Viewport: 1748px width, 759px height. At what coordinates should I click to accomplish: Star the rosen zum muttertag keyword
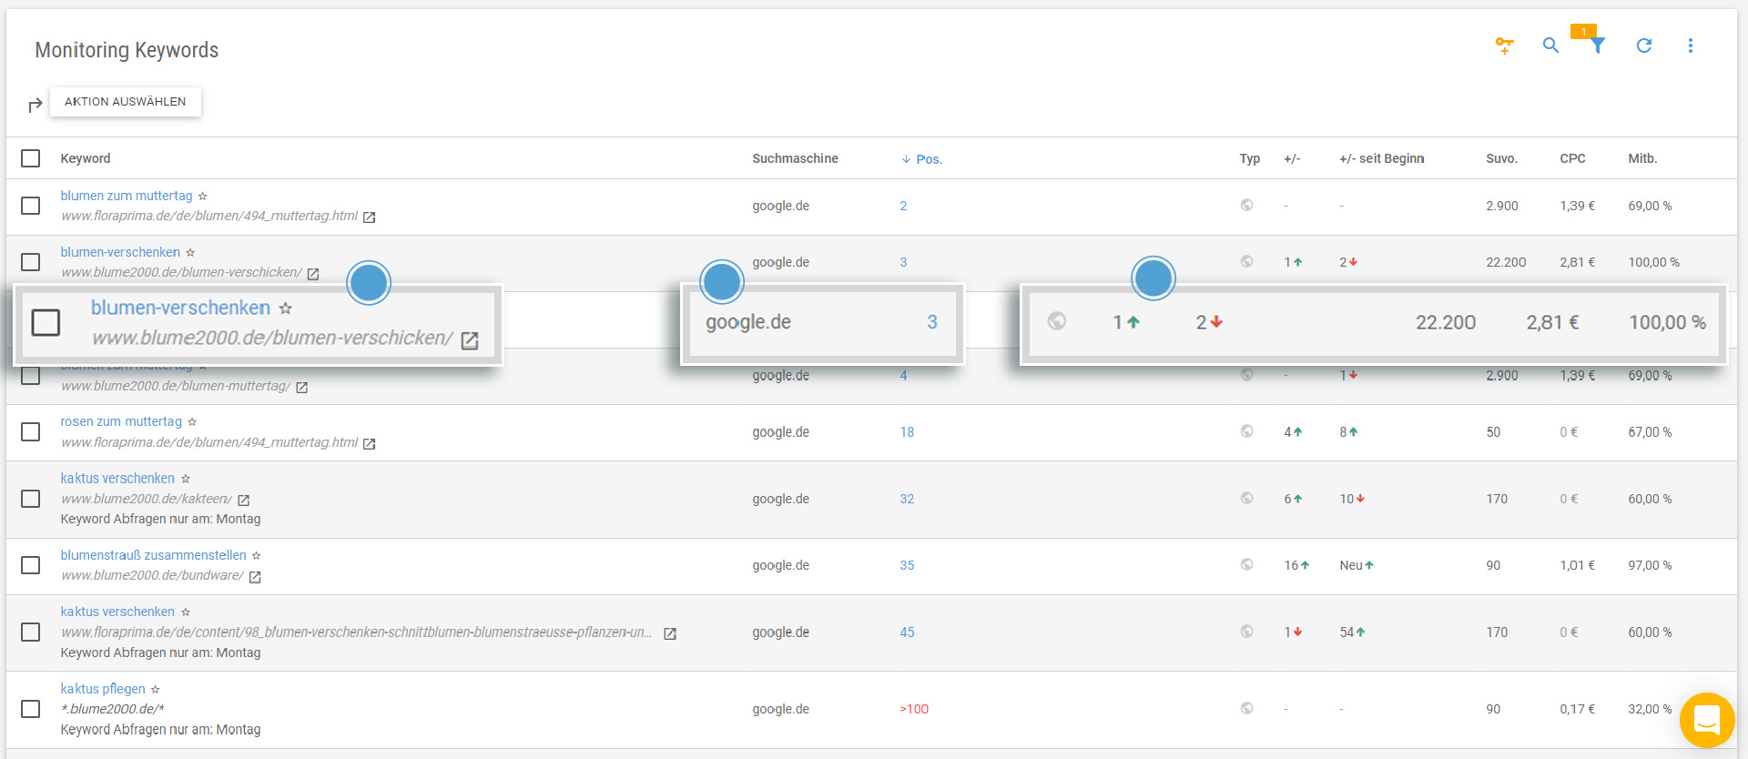tap(192, 421)
